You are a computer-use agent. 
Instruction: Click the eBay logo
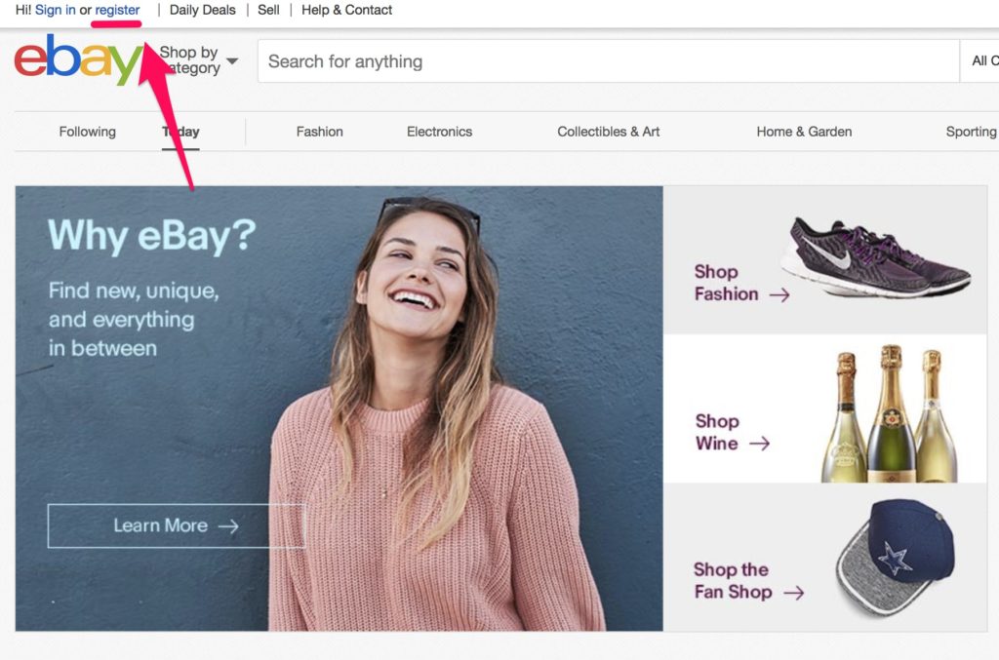point(78,59)
